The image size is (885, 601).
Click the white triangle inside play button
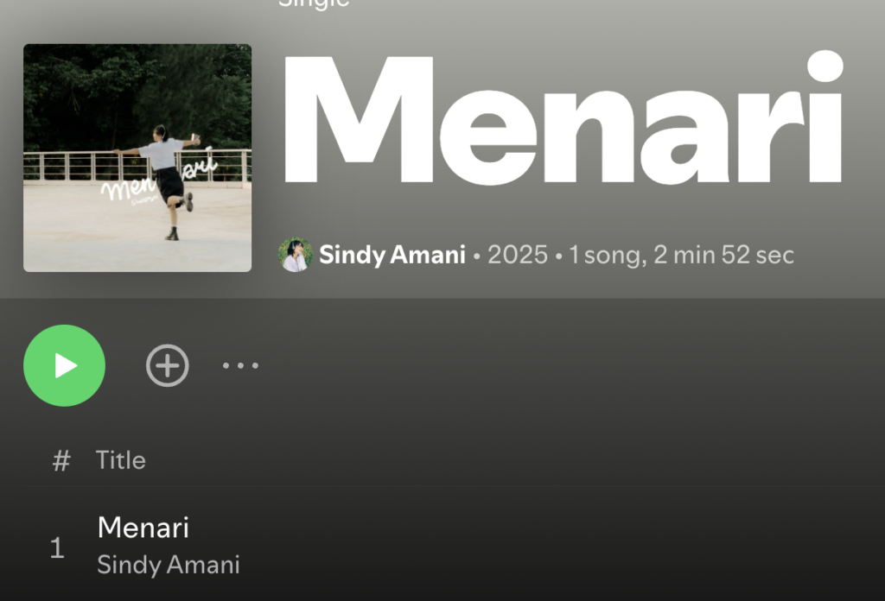tap(66, 366)
